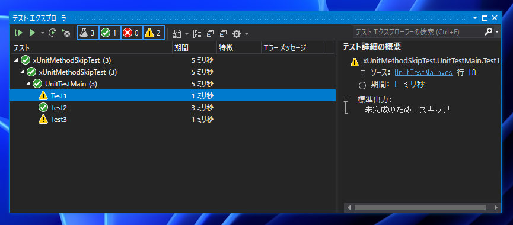
Task: Maximize the Test Explorer window
Action: click(x=485, y=18)
